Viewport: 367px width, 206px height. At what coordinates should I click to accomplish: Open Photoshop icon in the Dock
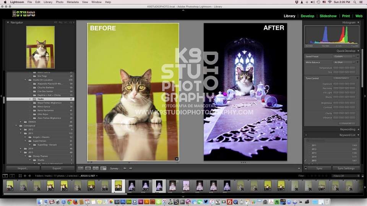(x=123, y=202)
